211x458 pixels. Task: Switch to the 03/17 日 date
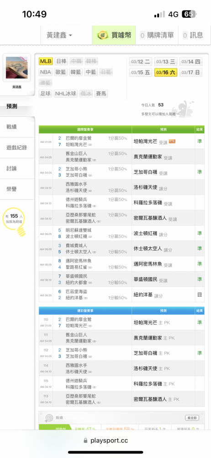pos(191,72)
